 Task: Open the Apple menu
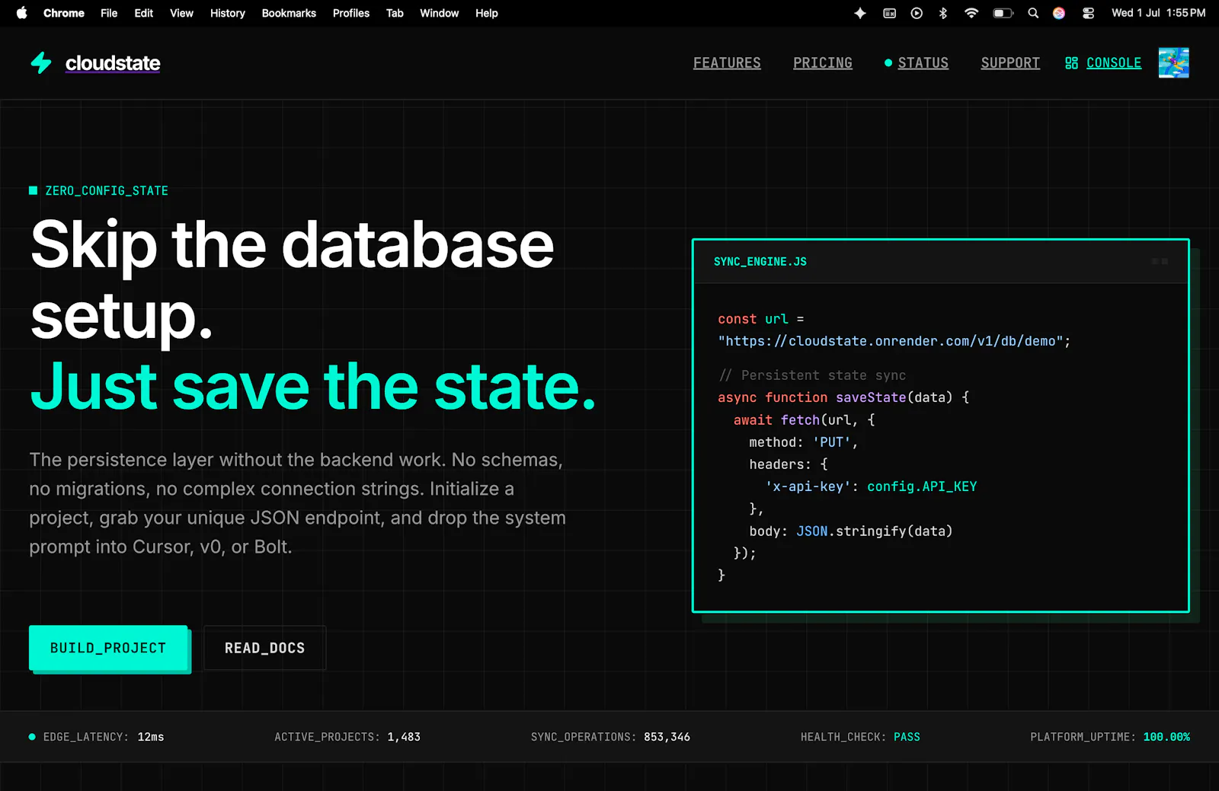pyautogui.click(x=21, y=13)
